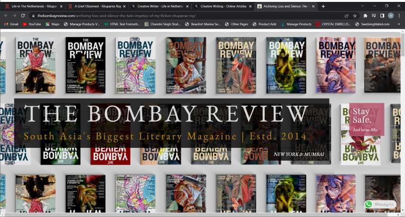Bookmark this page with star icon
This screenshot has height=217, width=405.
coord(355,16)
